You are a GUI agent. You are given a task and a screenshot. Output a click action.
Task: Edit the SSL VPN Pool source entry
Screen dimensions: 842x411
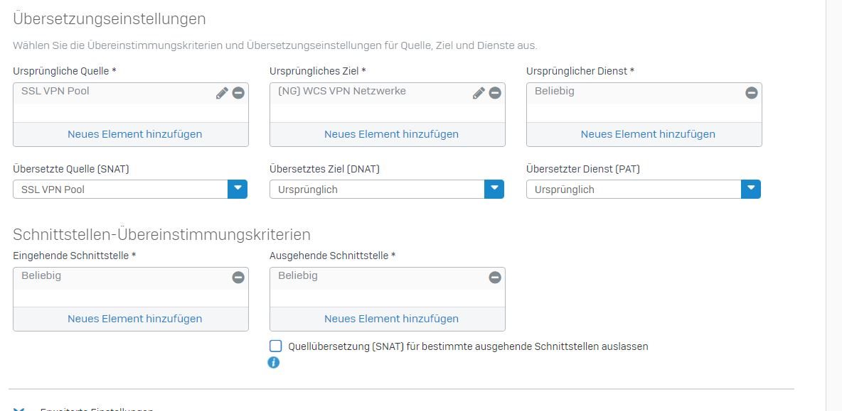coord(222,93)
